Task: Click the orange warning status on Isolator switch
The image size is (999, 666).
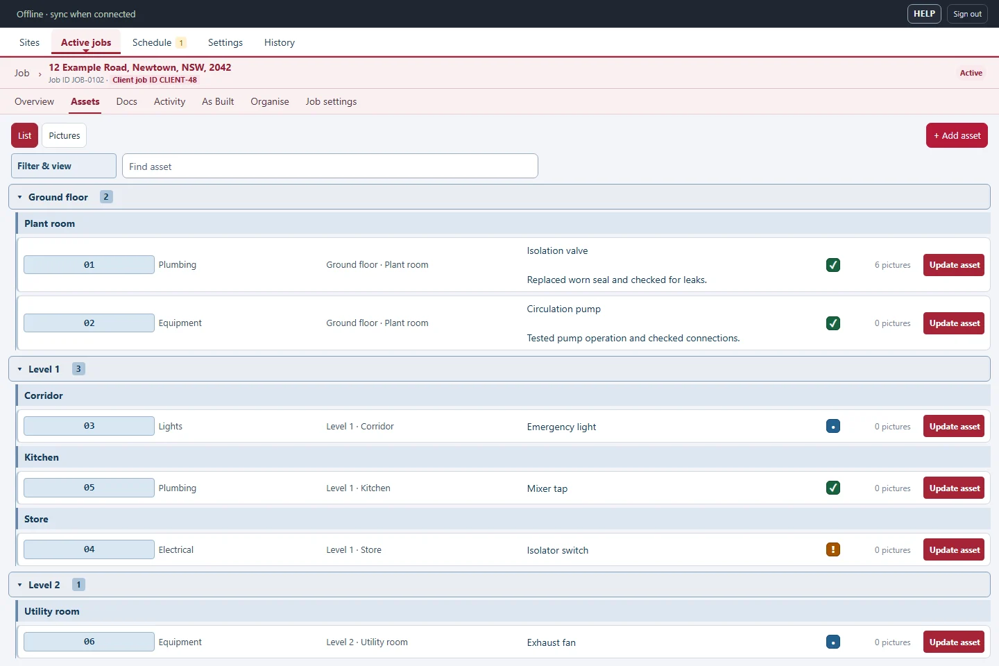Action: tap(833, 549)
